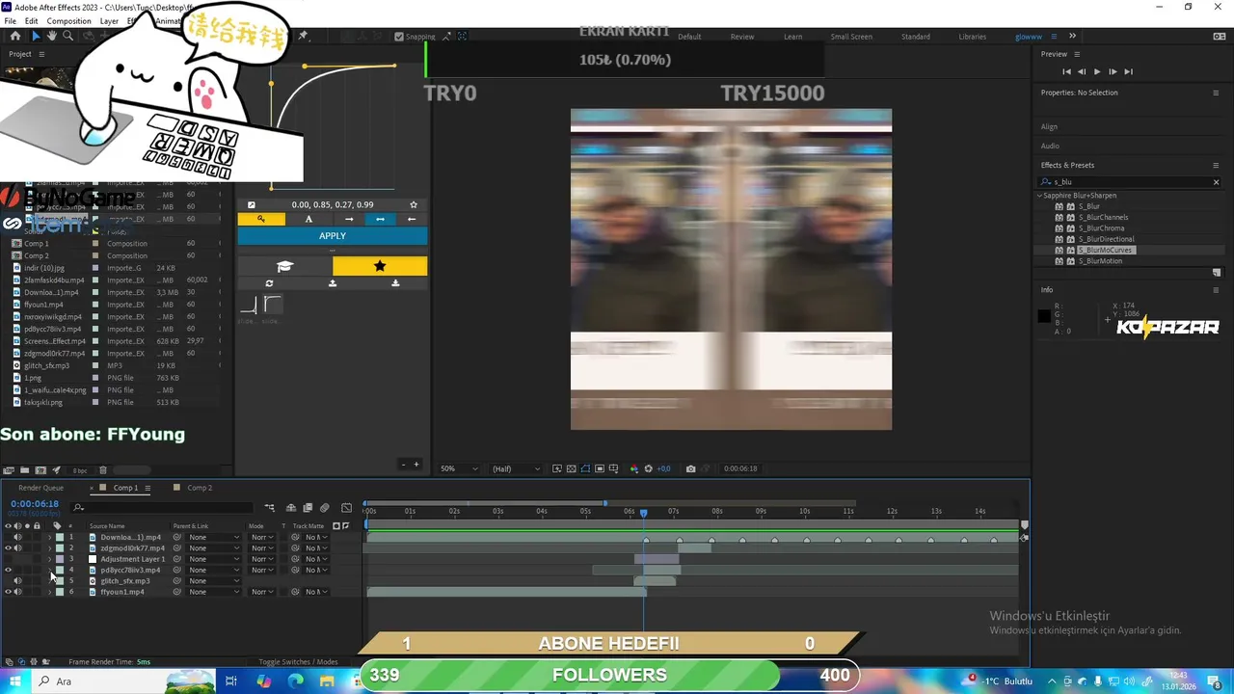Mute audio of glitch_sfx.mp3 layer
The image size is (1234, 694).
tap(17, 581)
